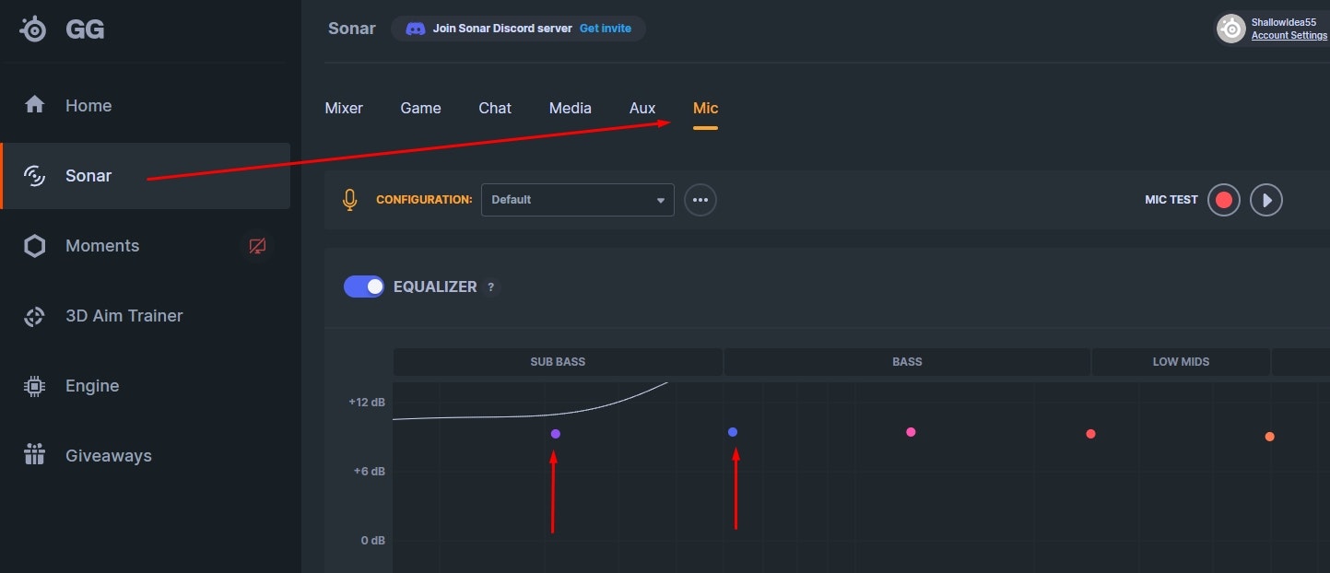
Task: Select the Home icon in the sidebar
Action: [34, 105]
